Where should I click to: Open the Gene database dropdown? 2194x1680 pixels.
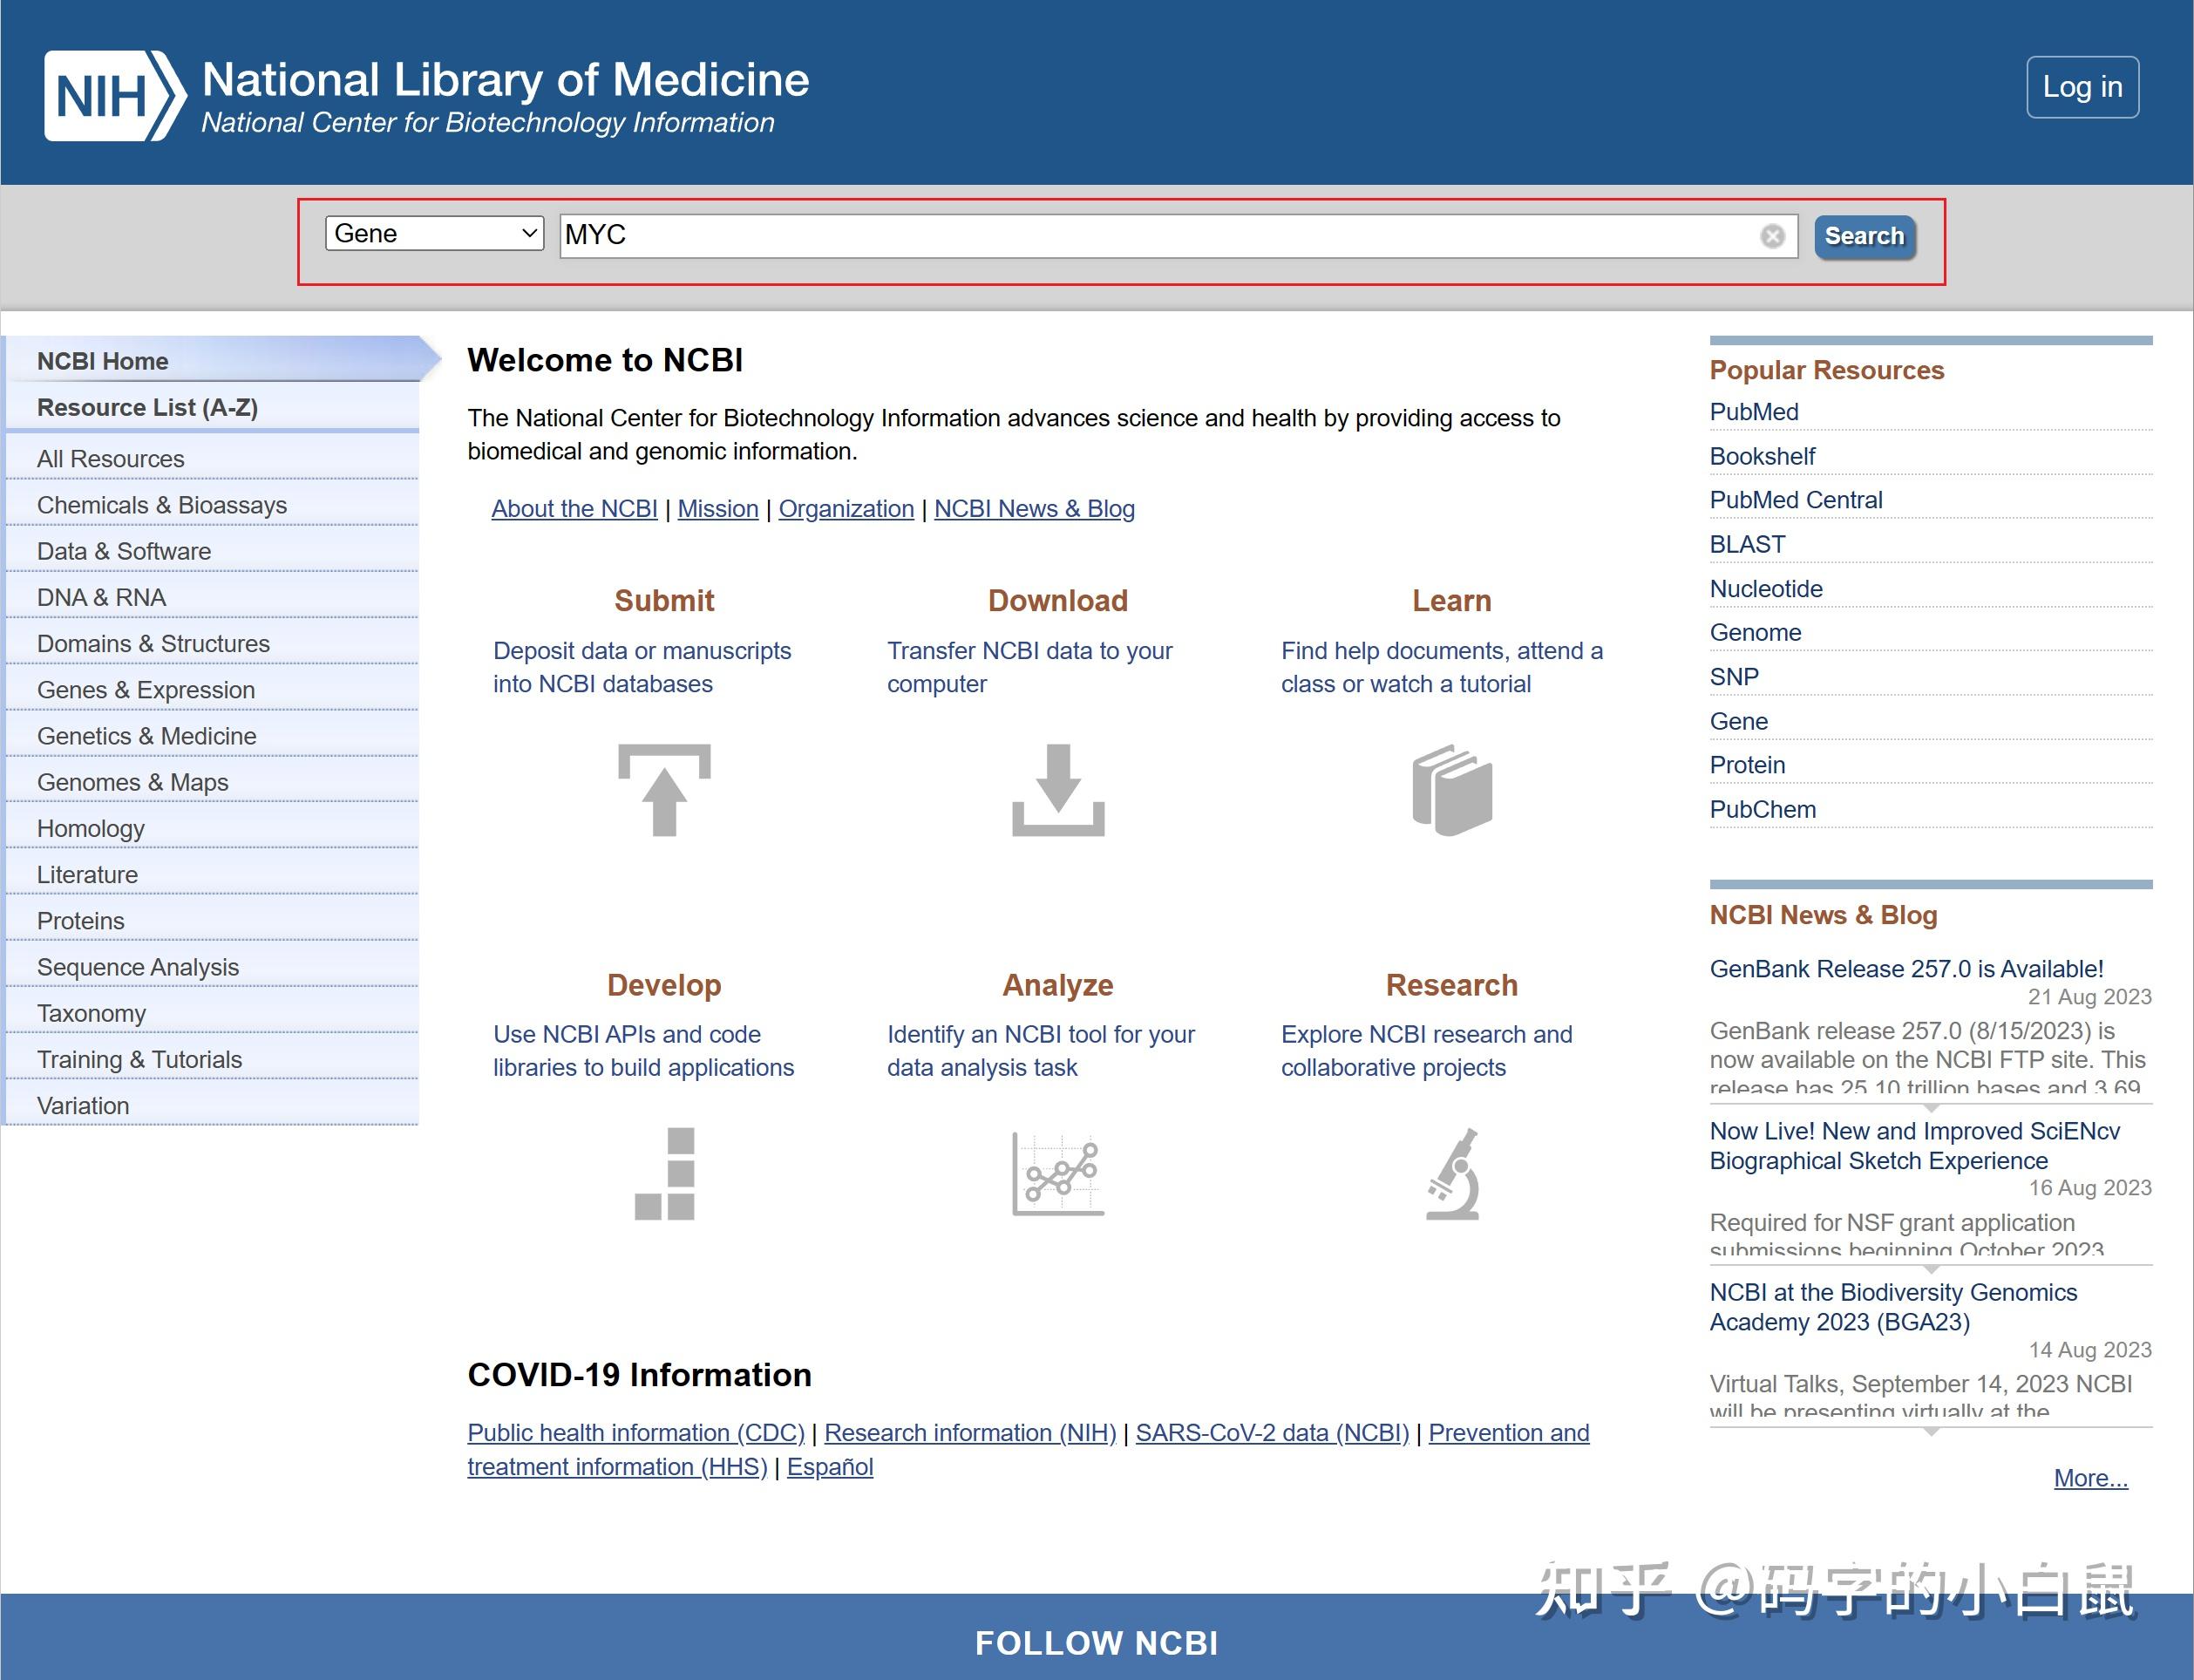pyautogui.click(x=434, y=234)
